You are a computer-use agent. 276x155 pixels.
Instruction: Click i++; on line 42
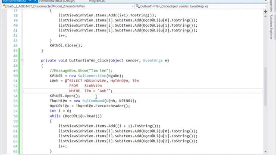tap(63, 35)
